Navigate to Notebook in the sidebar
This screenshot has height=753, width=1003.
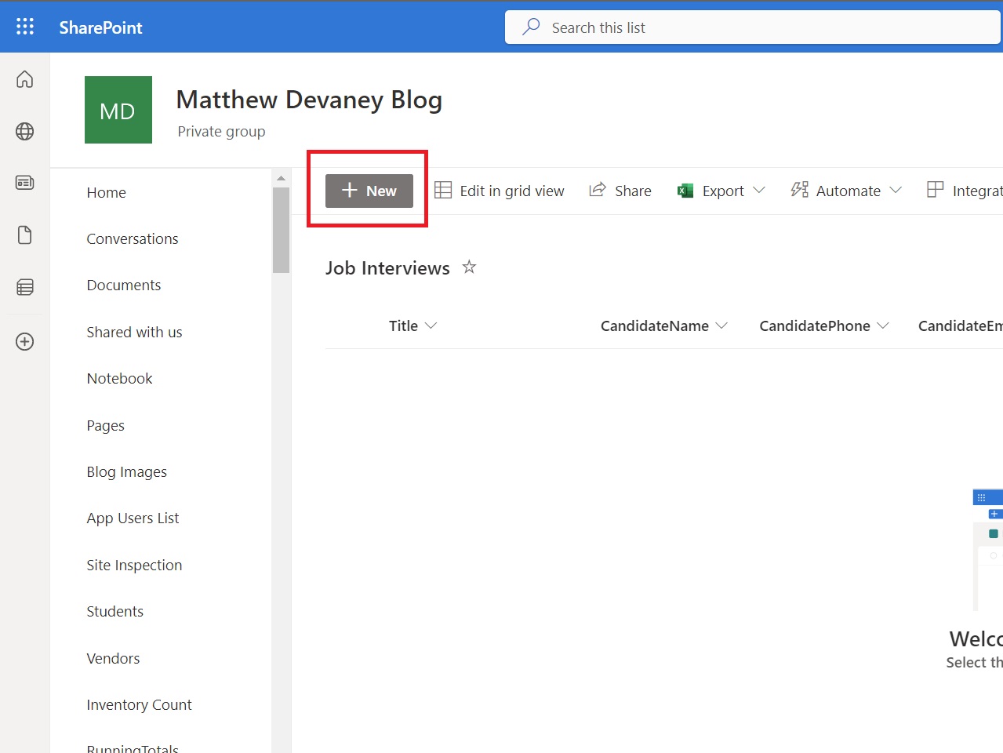point(119,378)
